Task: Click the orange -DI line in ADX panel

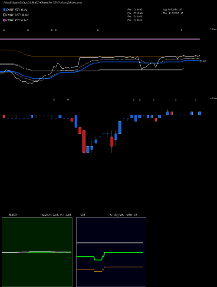Action: click(x=124, y=267)
